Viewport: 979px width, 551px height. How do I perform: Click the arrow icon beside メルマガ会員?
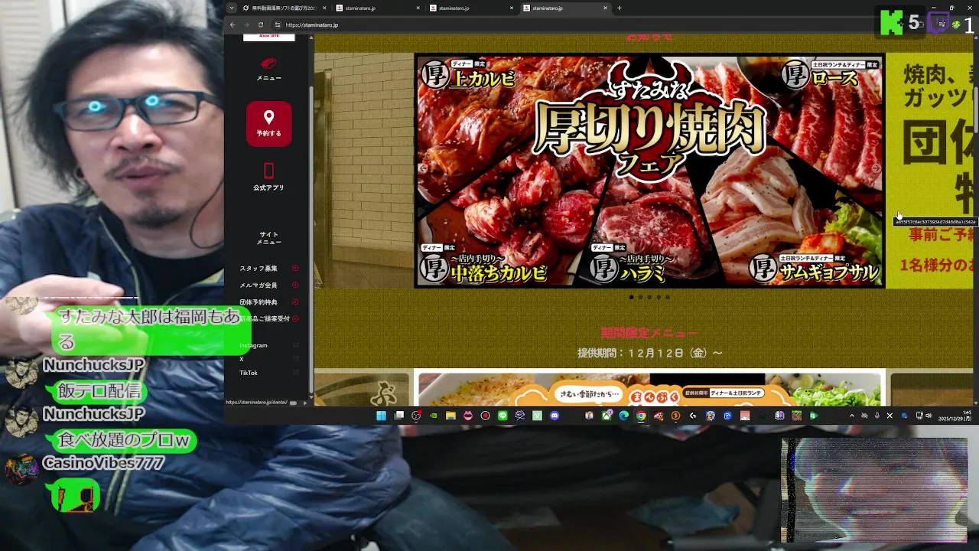tap(295, 285)
